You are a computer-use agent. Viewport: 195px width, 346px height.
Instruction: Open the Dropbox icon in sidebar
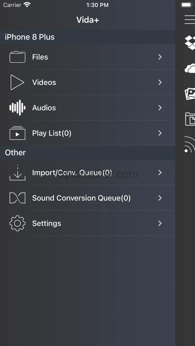click(x=190, y=42)
